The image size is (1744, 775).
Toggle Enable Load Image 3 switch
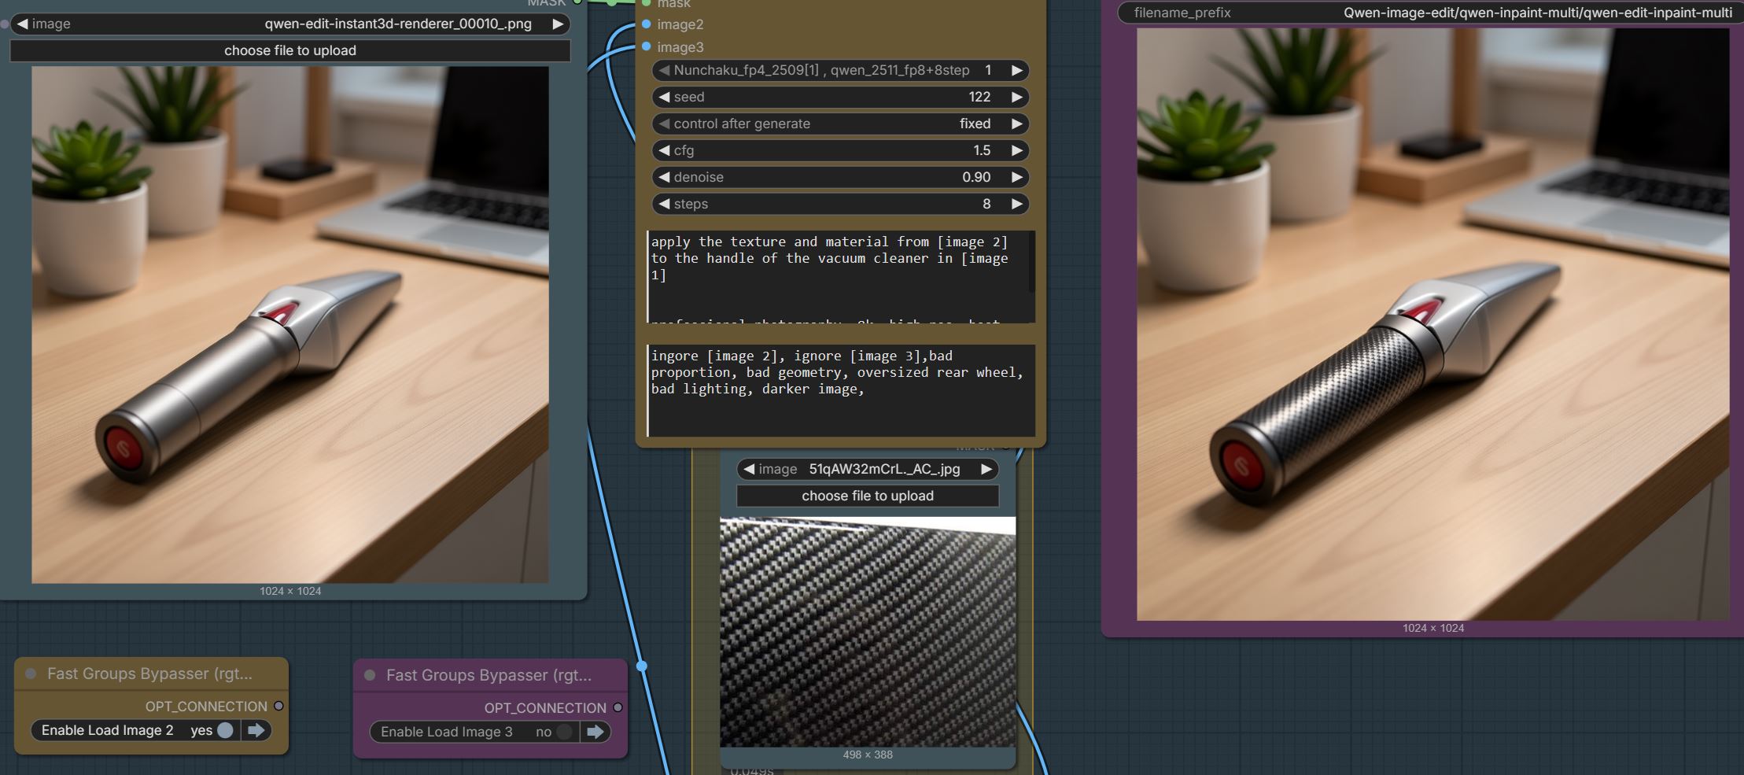tap(563, 732)
